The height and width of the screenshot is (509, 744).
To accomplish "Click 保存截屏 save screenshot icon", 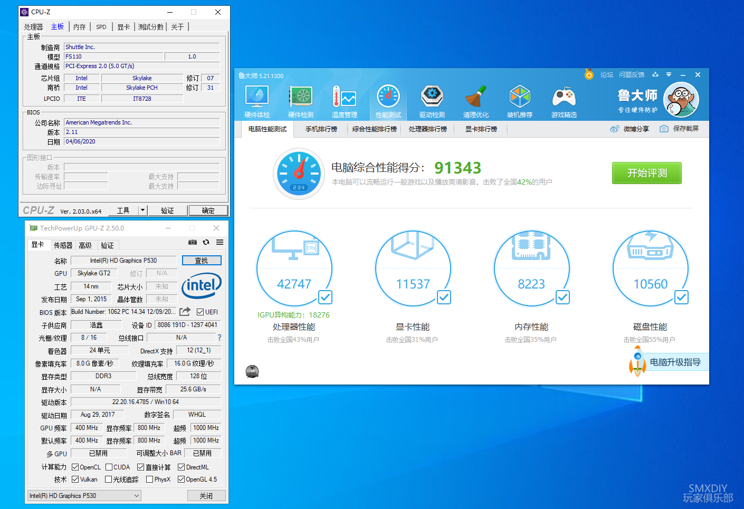I will [664, 129].
